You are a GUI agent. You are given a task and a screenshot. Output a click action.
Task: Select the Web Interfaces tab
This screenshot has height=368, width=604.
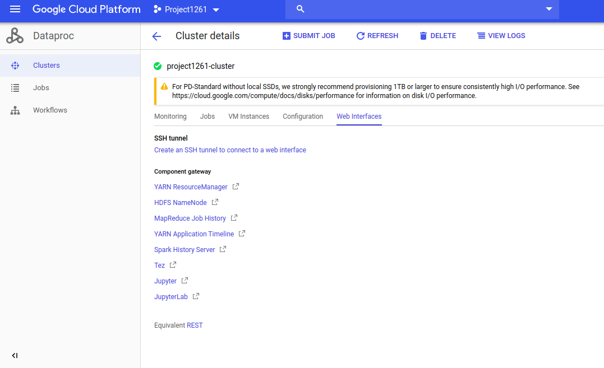(x=359, y=117)
